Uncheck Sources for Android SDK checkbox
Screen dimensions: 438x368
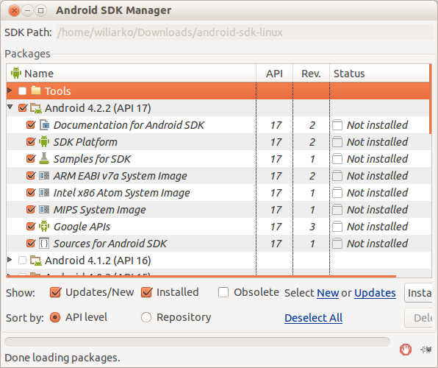(31, 243)
